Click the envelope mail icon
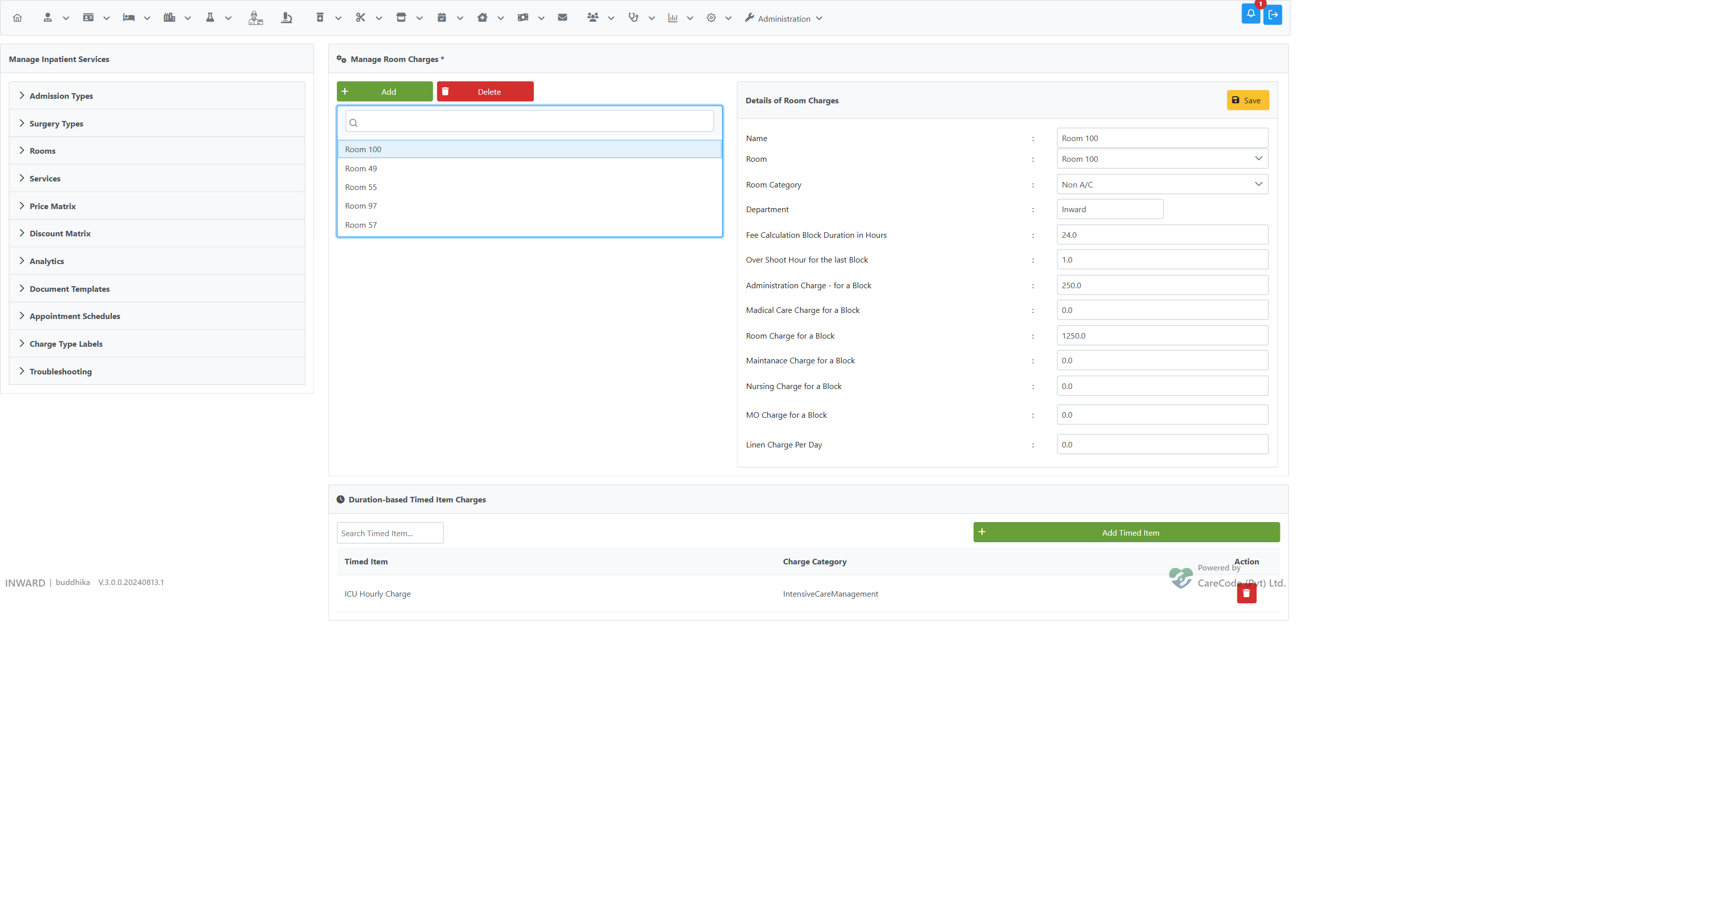The width and height of the screenshot is (1716, 903). click(562, 17)
